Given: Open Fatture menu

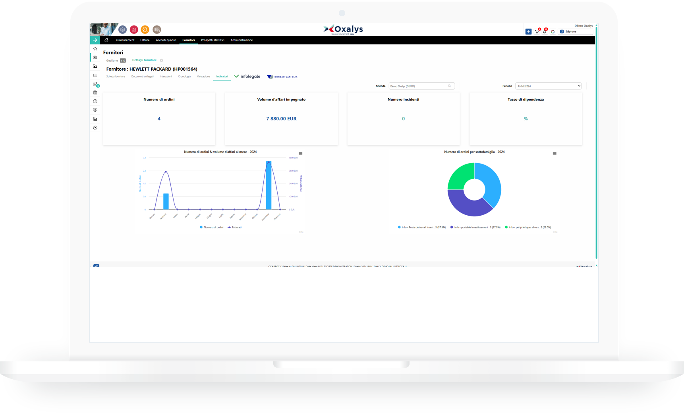Looking at the screenshot, I should (x=145, y=40).
